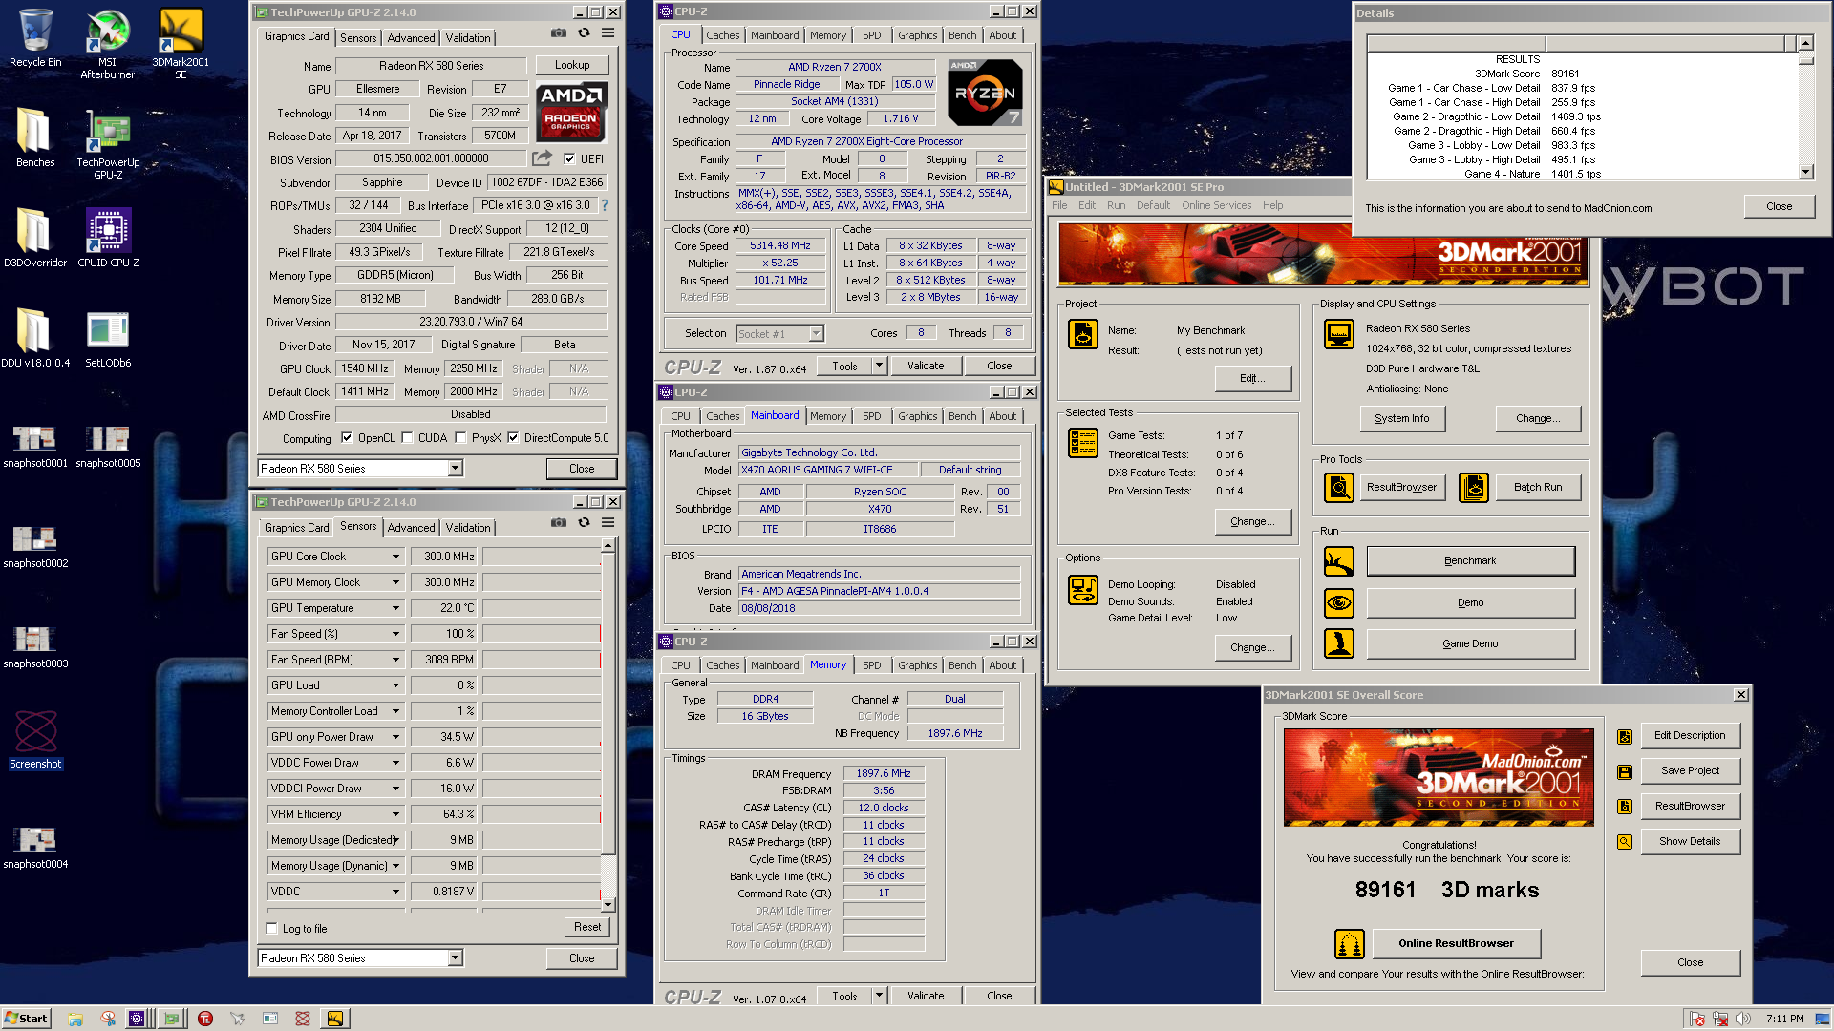Open D3DOverrider folder on desktop
Screen dimensions: 1834x1031
35,238
